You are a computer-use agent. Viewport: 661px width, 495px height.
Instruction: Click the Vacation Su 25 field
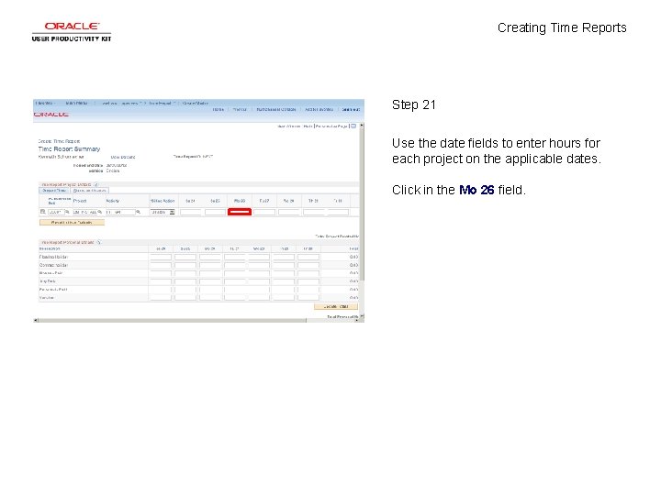185,298
